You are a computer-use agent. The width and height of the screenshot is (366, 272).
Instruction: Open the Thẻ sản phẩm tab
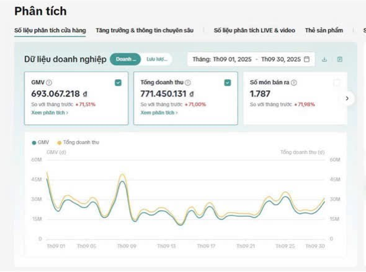coord(324,30)
